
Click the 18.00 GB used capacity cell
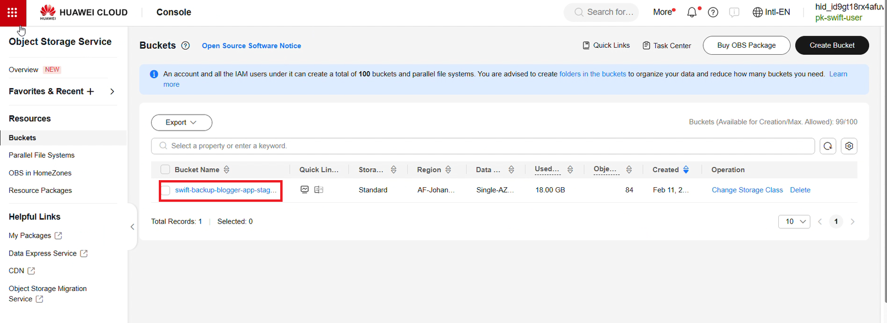point(550,190)
